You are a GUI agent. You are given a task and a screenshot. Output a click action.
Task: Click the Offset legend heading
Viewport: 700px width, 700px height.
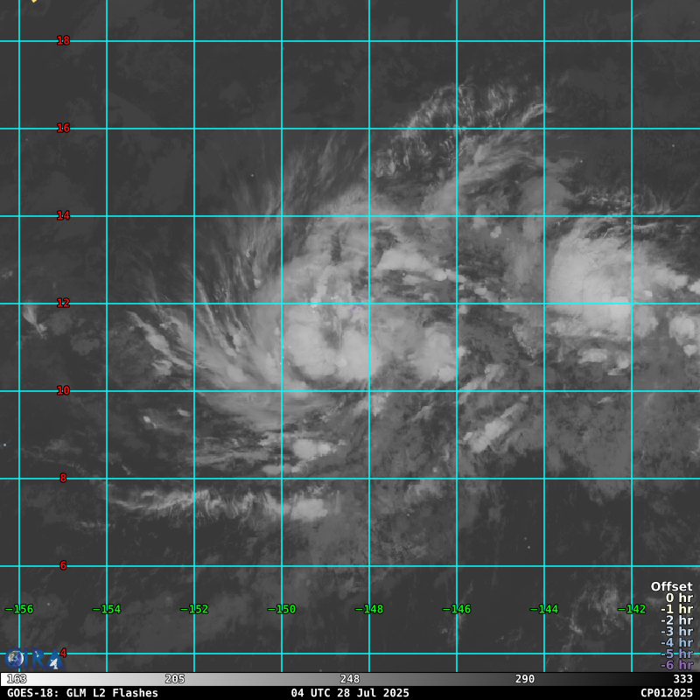click(x=671, y=587)
